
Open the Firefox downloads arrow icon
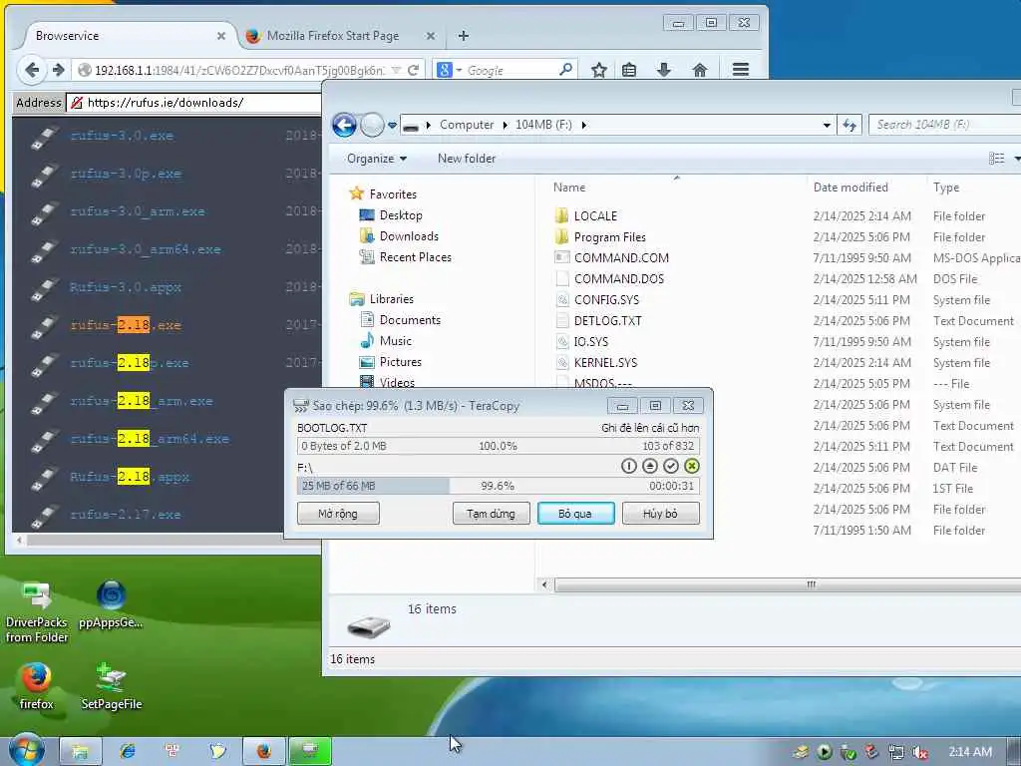pyautogui.click(x=663, y=70)
